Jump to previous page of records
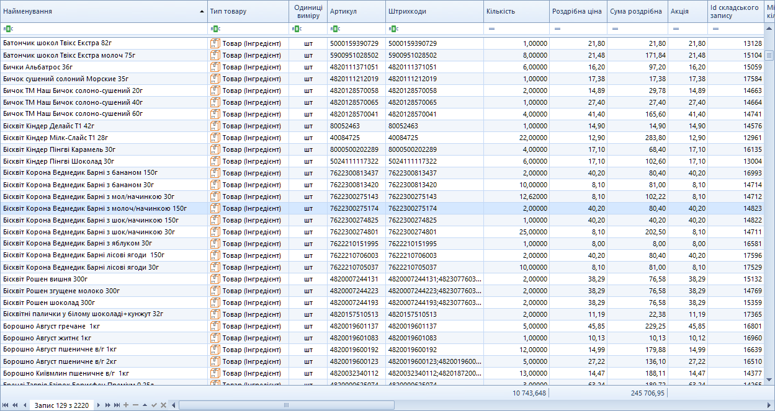This screenshot has height=411, width=775. (x=15, y=405)
